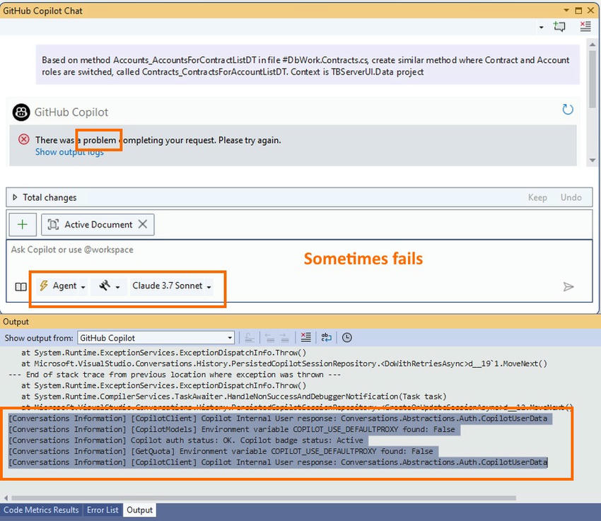The image size is (601, 521).
Task: Open the Agent mode dropdown
Action: tap(62, 286)
